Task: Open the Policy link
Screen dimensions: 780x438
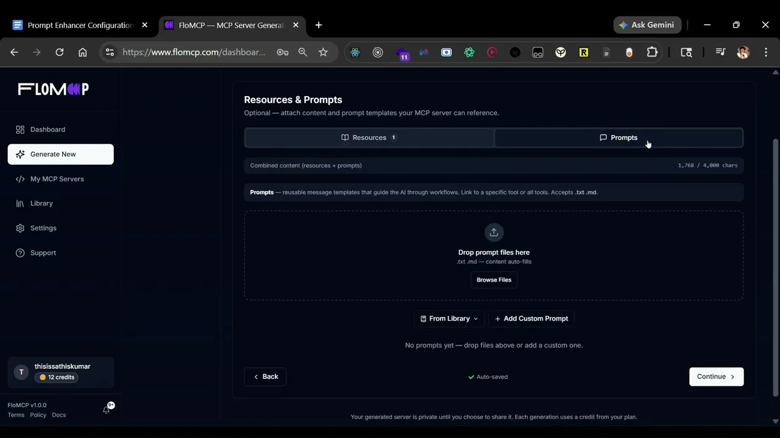Action: point(38,415)
